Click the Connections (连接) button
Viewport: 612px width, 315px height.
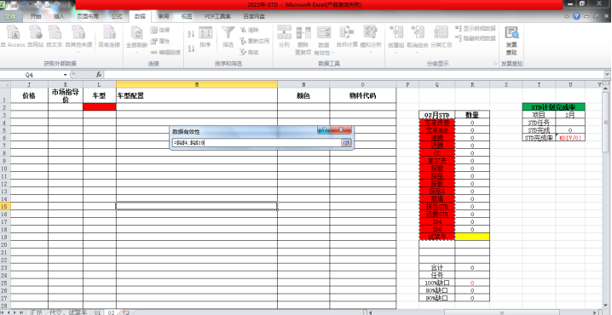160,30
